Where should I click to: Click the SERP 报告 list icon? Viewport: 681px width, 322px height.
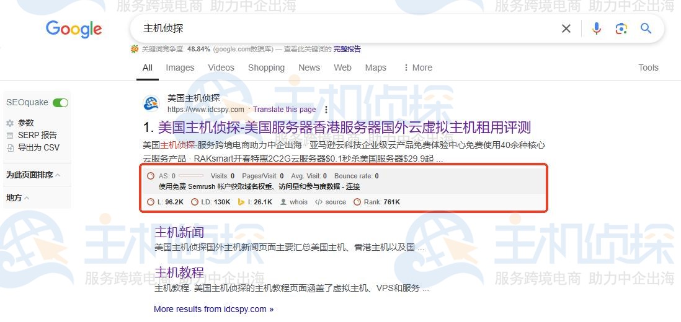point(10,136)
